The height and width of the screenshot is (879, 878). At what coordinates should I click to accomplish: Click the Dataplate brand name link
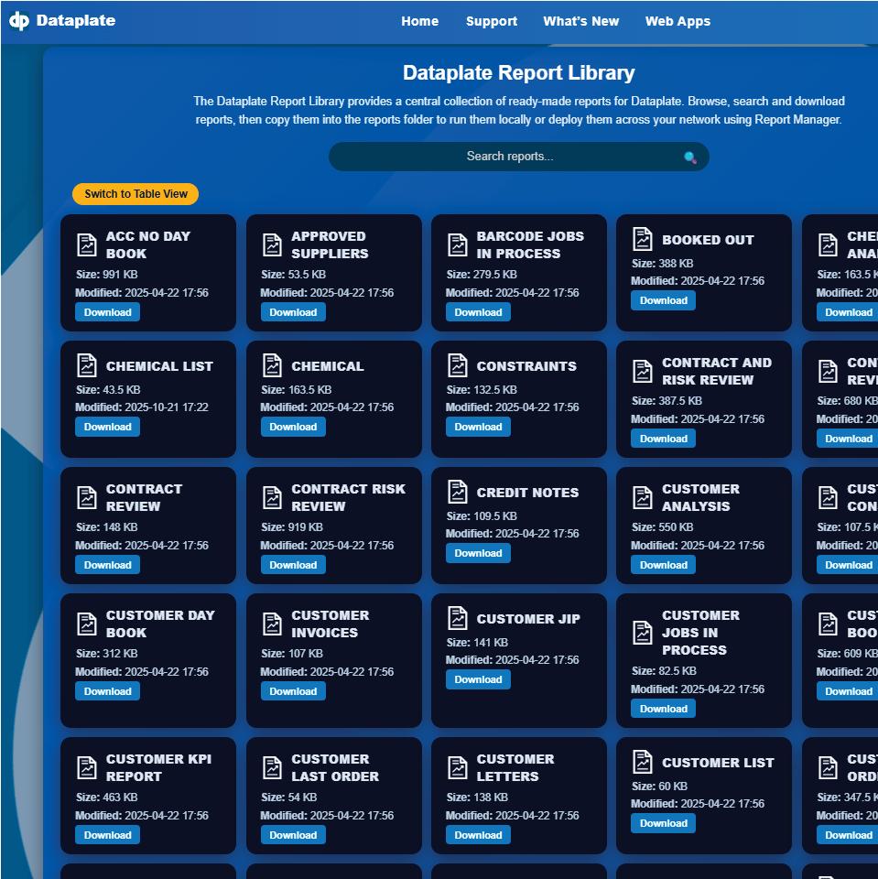[x=76, y=21]
